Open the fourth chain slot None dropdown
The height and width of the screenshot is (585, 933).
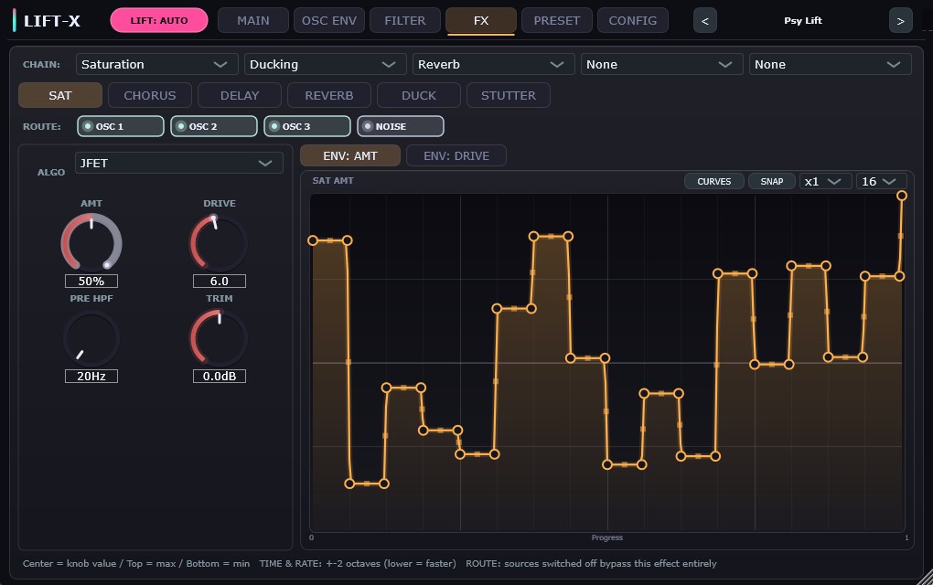[x=662, y=64]
